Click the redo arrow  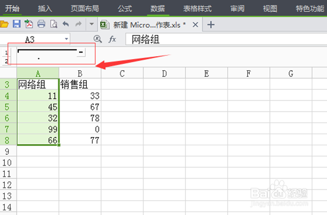[79, 24]
